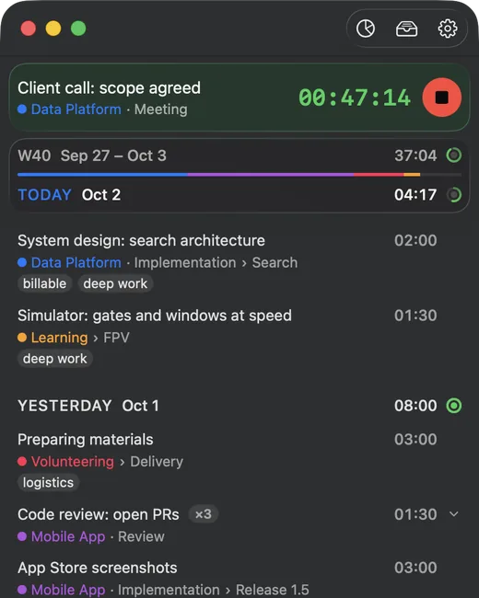
Task: Select 'deep work' tag under Simulator entry
Action: point(55,359)
